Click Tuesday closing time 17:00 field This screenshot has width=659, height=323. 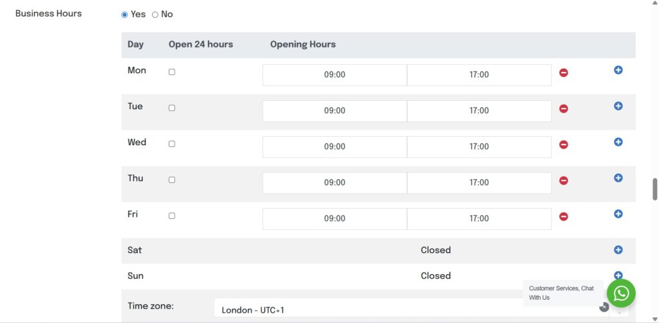[479, 110]
